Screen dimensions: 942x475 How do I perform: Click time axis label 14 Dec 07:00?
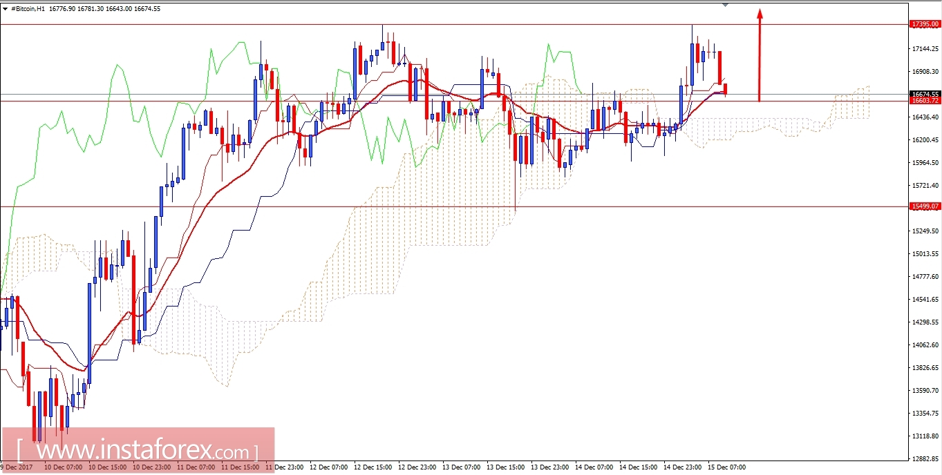593,467
